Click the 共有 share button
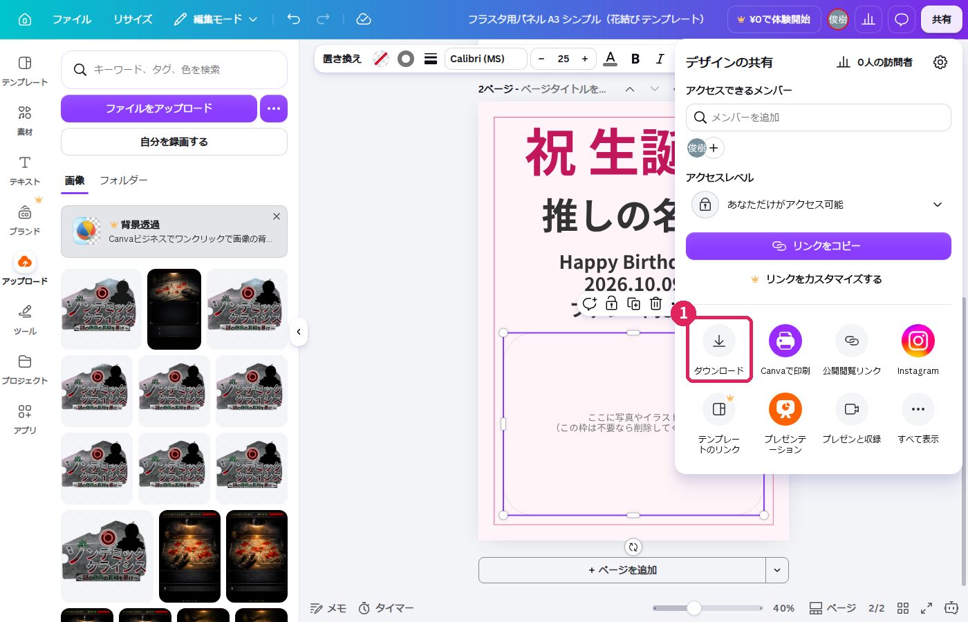 [941, 19]
